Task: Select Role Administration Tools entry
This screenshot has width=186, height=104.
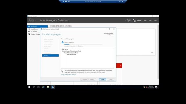Action: click(x=71, y=53)
